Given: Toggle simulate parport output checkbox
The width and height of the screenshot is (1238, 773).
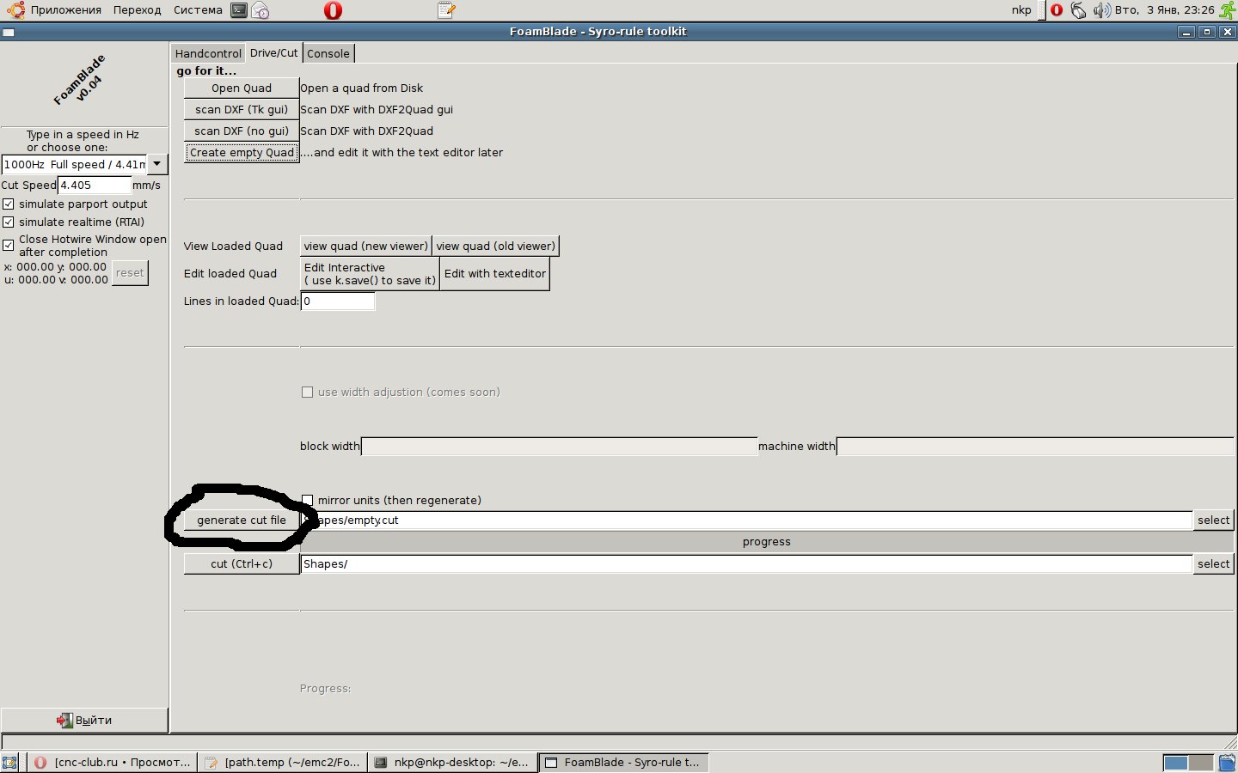Looking at the screenshot, I should click(9, 204).
